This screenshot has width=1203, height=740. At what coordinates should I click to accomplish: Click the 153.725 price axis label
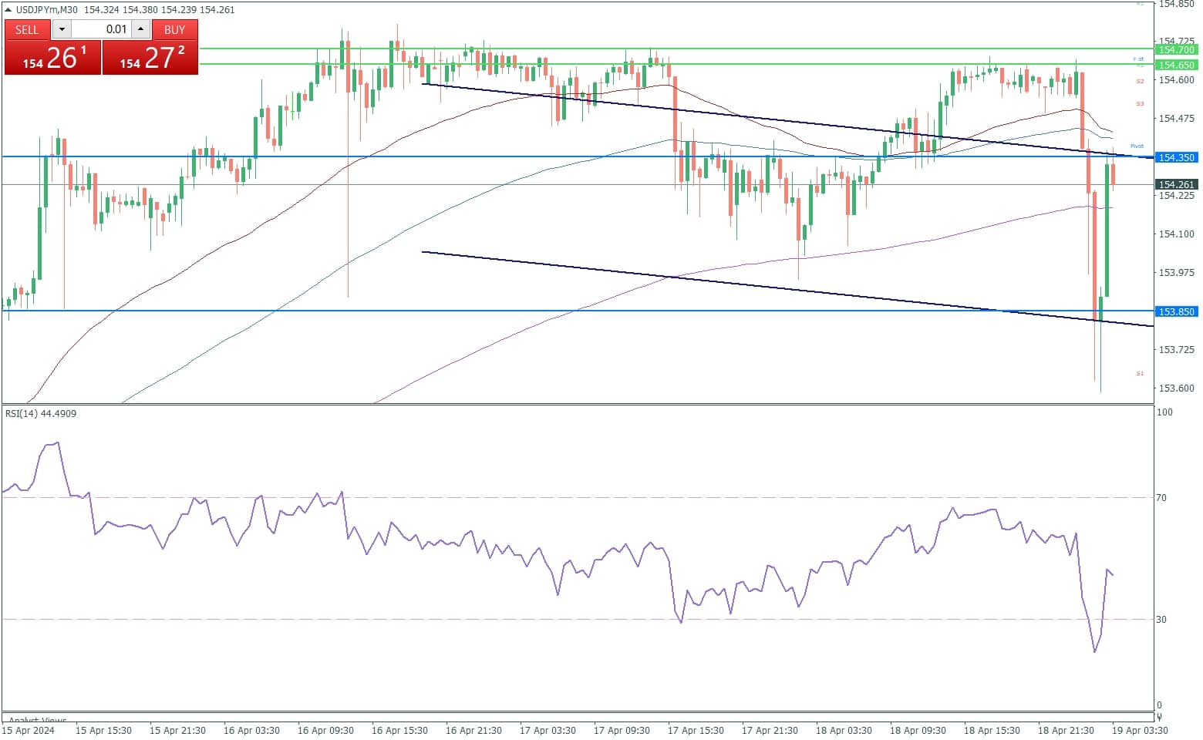click(1177, 350)
